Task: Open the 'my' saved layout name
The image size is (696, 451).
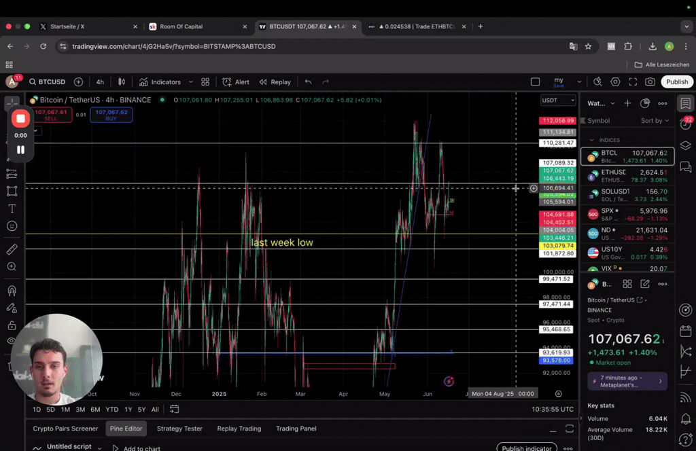Action: [x=559, y=82]
